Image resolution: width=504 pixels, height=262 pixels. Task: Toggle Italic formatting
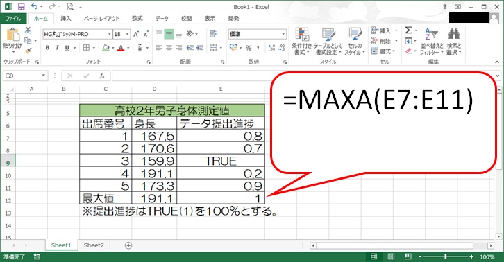[x=57, y=48]
